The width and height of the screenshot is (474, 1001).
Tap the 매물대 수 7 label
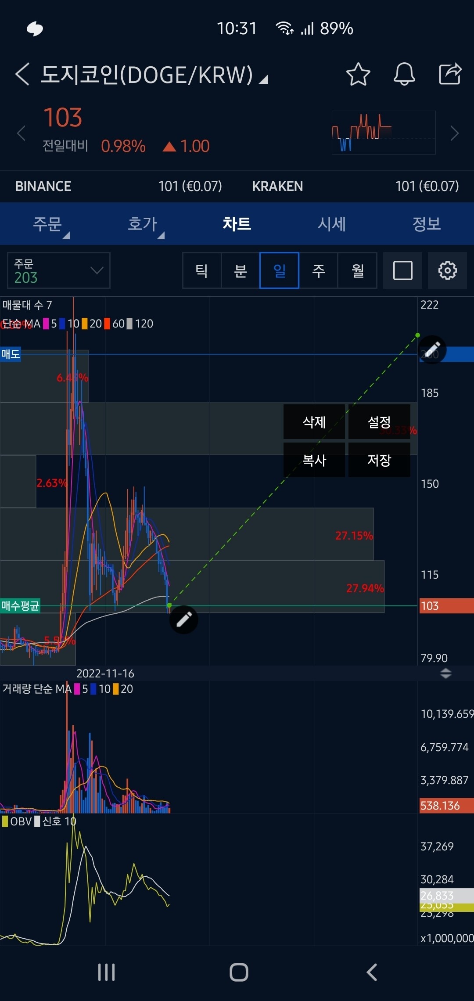[x=27, y=305]
